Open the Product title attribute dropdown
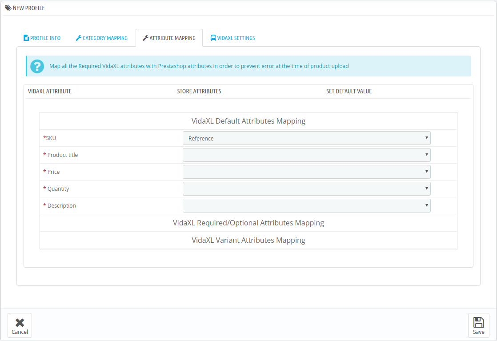 pos(306,155)
